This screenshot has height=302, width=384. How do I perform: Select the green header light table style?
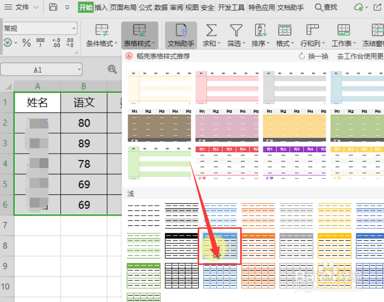point(144,276)
